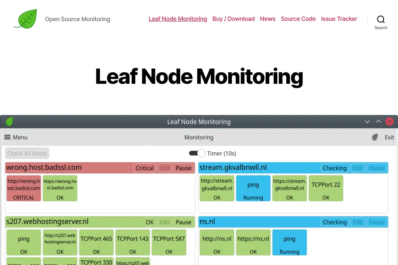This screenshot has width=398, height=265.
Task: Open the site Search icon
Action: [x=381, y=23]
